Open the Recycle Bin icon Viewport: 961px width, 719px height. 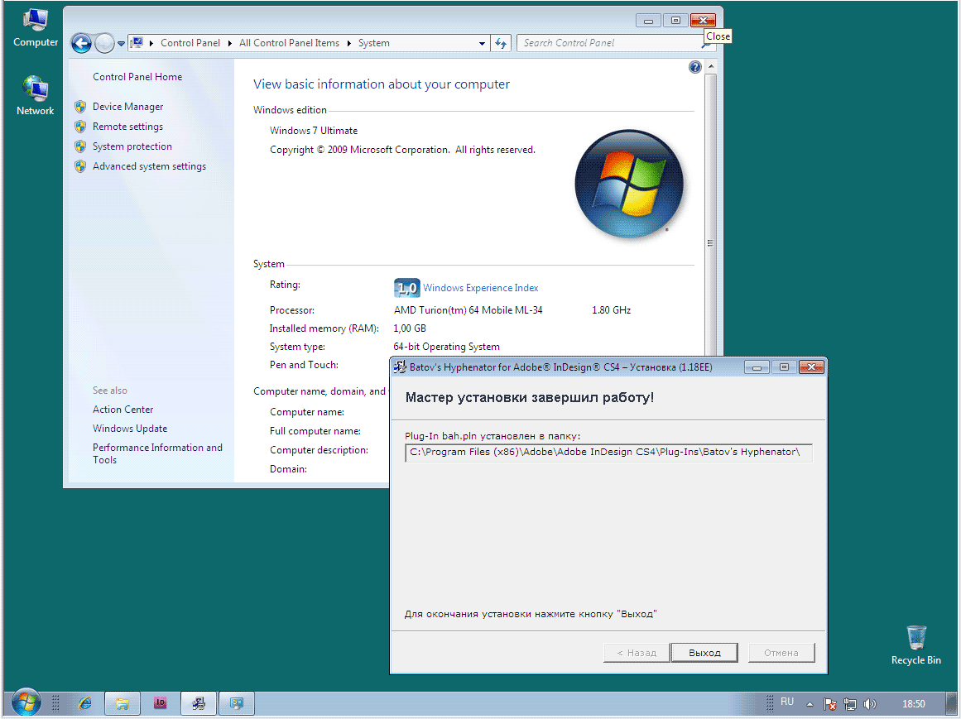tap(915, 645)
